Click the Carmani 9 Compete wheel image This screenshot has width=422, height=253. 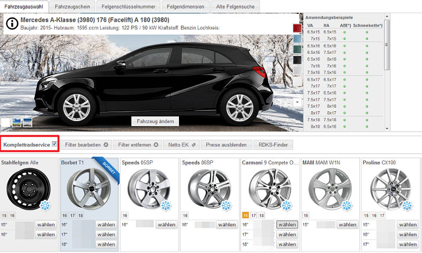point(270,189)
